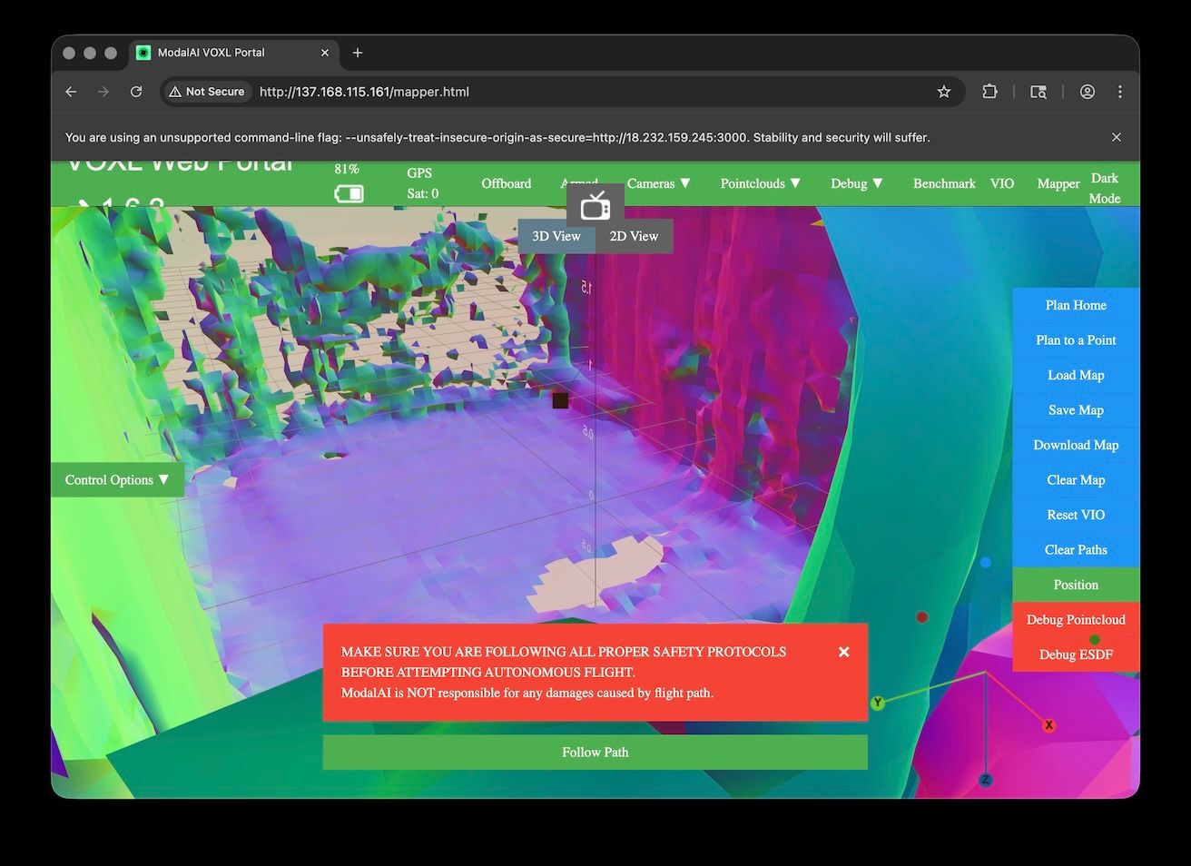
Task: Click the Save Map button
Action: click(1076, 410)
